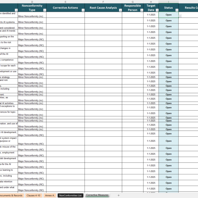198x198 pixels.
Task: Select Minor Nonconformity cell for 'its AI systems.' row
Action: coord(32,21)
